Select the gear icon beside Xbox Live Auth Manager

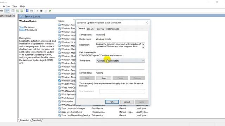59,108
